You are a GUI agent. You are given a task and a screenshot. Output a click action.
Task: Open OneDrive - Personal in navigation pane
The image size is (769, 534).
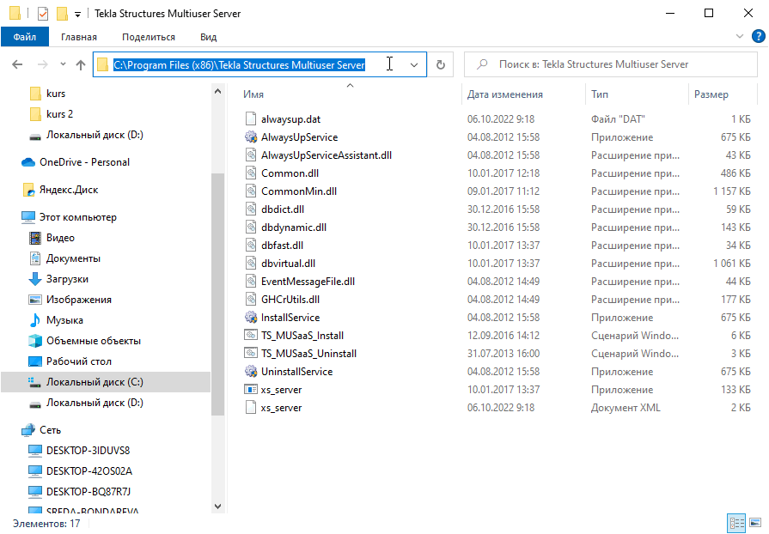[x=84, y=162]
